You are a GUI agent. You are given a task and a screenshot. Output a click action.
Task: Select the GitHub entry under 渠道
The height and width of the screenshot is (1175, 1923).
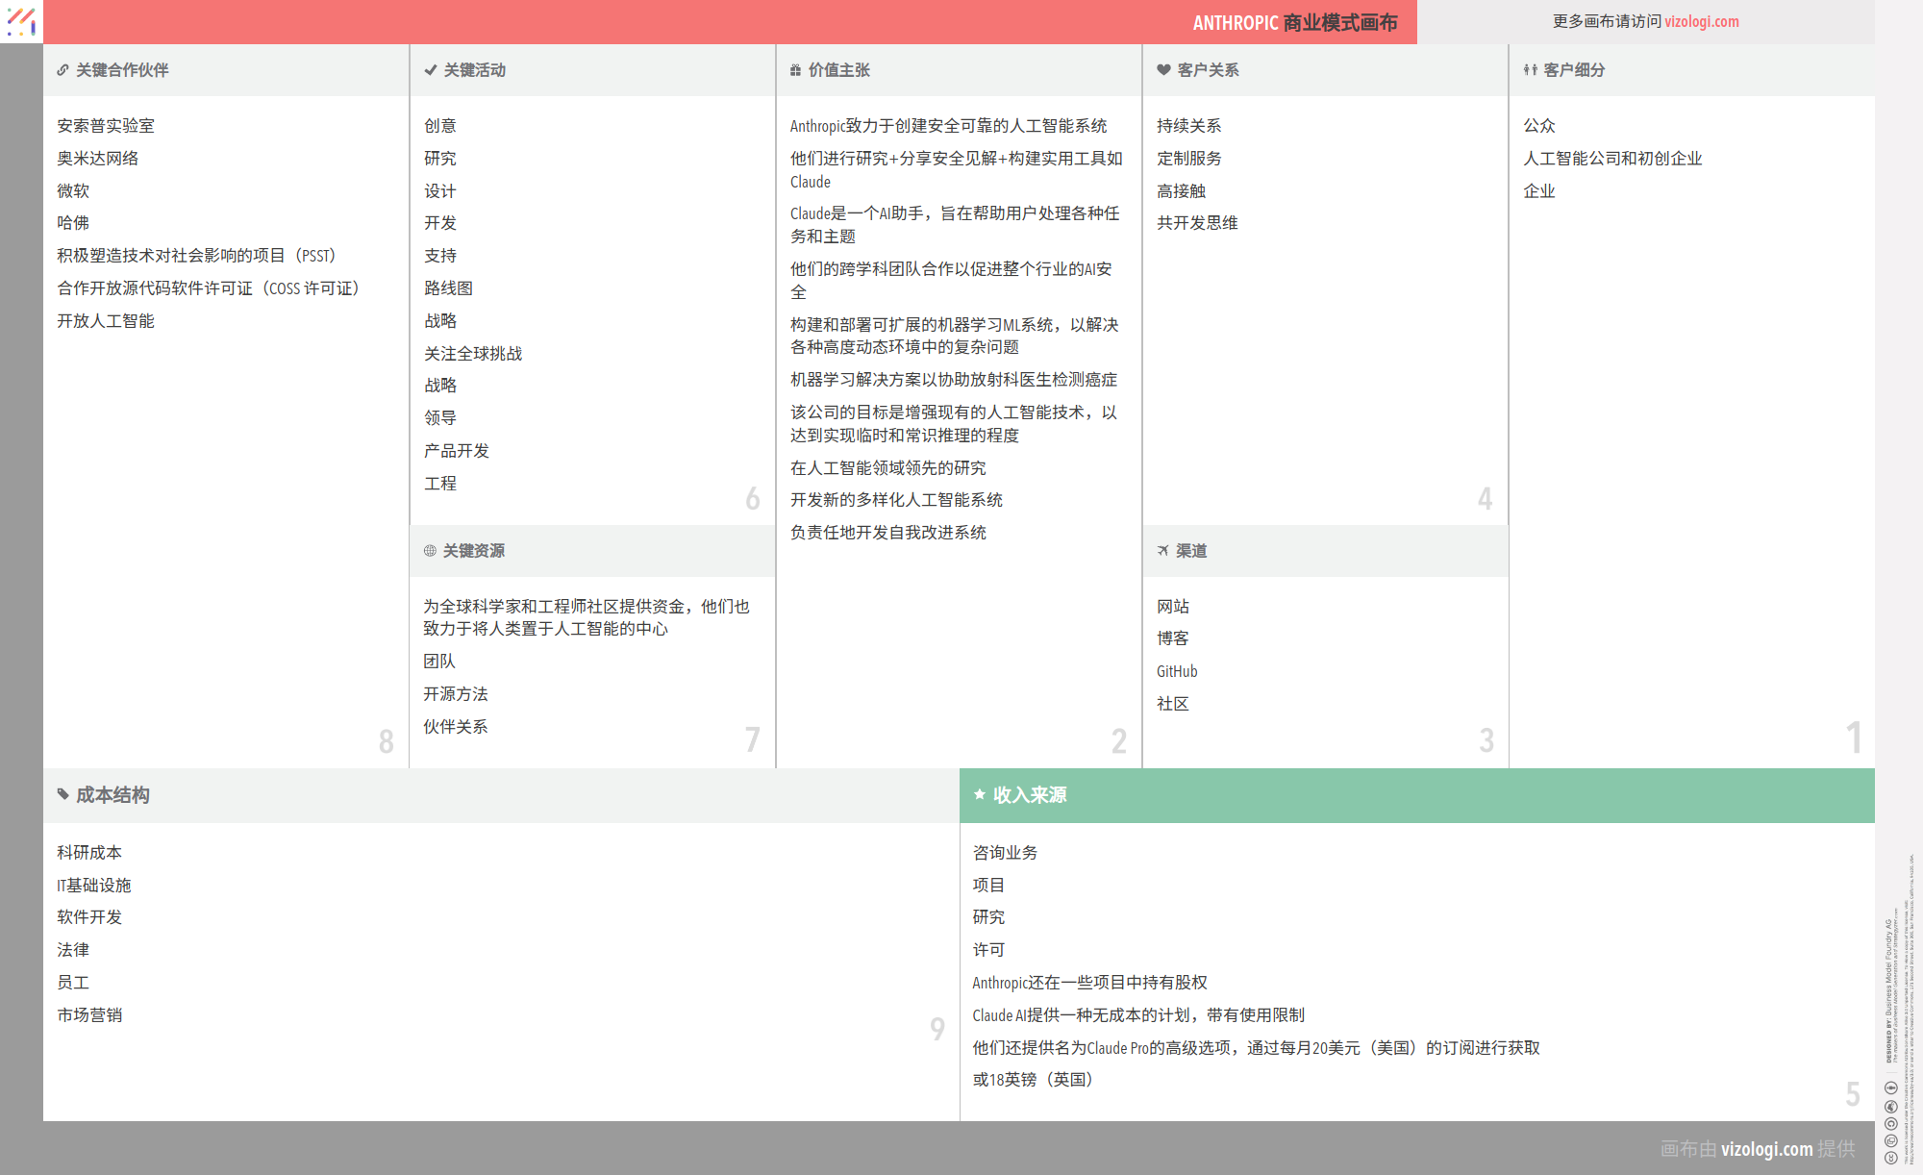(1176, 670)
